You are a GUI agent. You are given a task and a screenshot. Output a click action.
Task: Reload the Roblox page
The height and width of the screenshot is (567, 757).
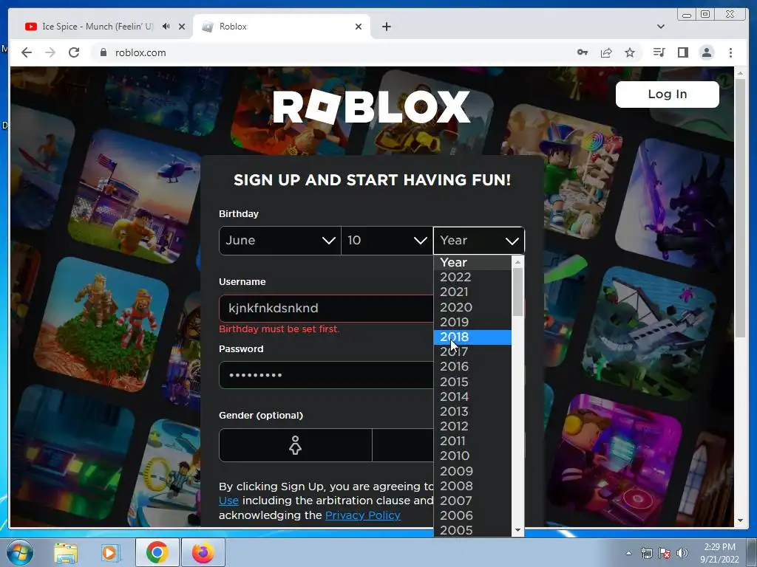click(x=74, y=52)
